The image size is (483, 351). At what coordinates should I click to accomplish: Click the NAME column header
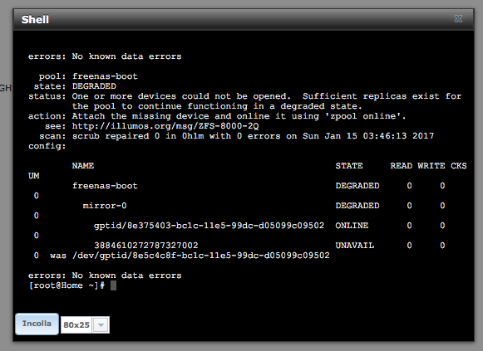[83, 166]
